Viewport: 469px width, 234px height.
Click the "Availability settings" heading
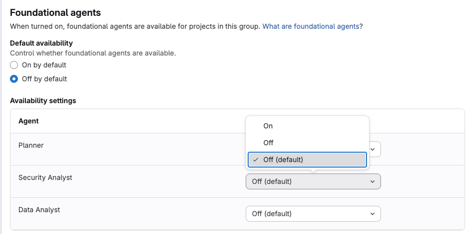click(x=43, y=101)
